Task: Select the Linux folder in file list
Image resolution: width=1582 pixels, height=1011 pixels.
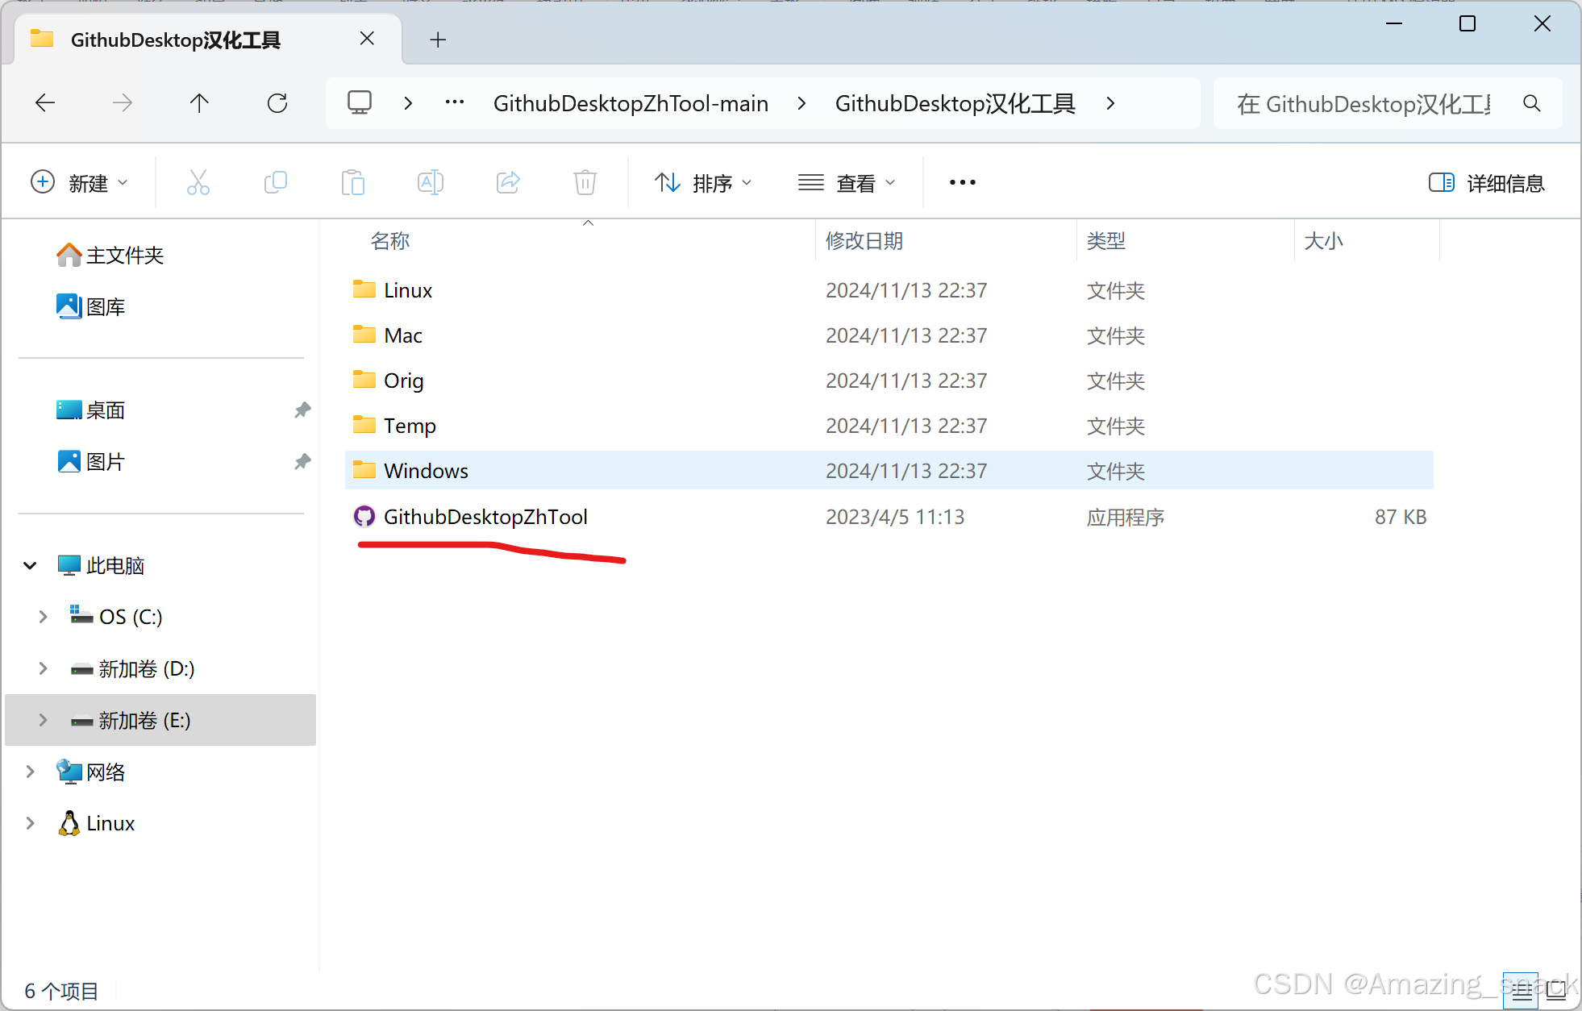Action: [x=889, y=290]
